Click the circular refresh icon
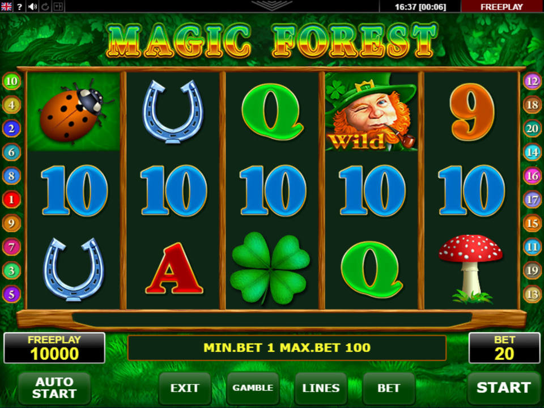The height and width of the screenshot is (408, 544). [45, 7]
